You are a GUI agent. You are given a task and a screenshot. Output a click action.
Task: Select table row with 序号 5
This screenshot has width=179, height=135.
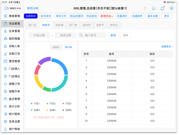127,88
